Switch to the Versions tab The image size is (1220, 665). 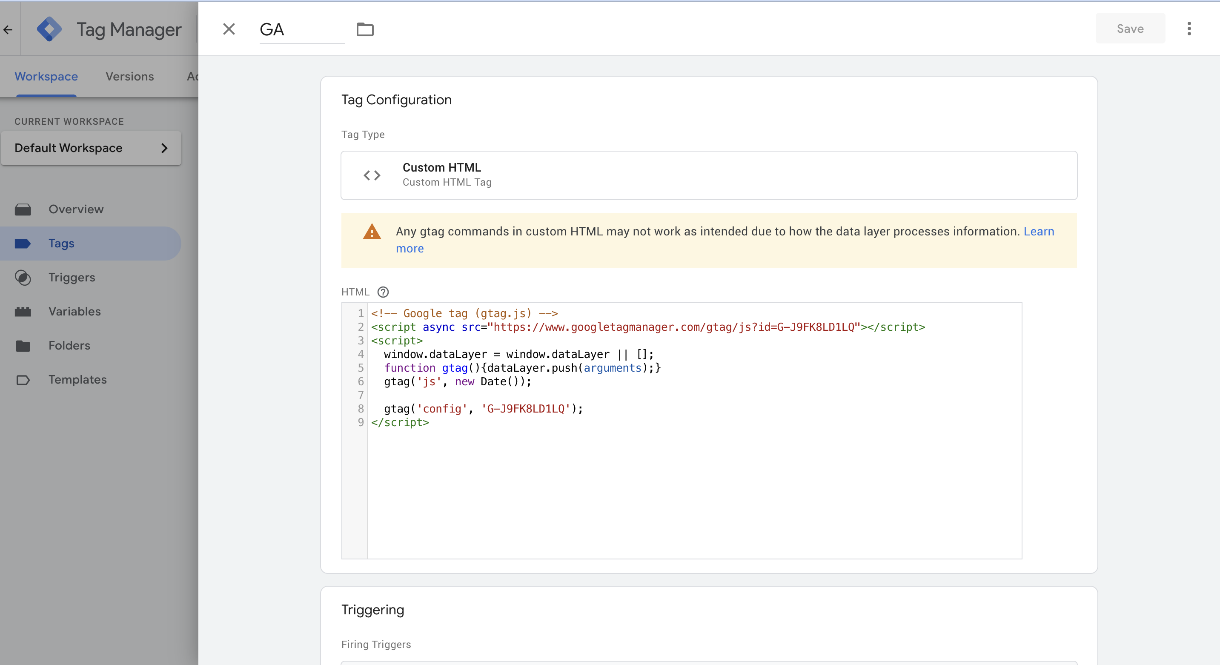(x=129, y=76)
